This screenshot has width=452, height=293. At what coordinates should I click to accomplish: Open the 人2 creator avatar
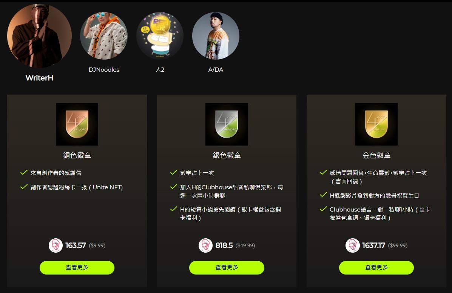pyautogui.click(x=160, y=36)
